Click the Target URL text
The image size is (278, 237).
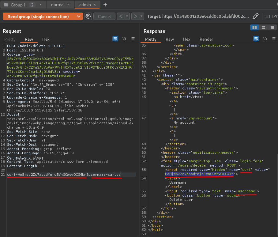tap(198, 16)
